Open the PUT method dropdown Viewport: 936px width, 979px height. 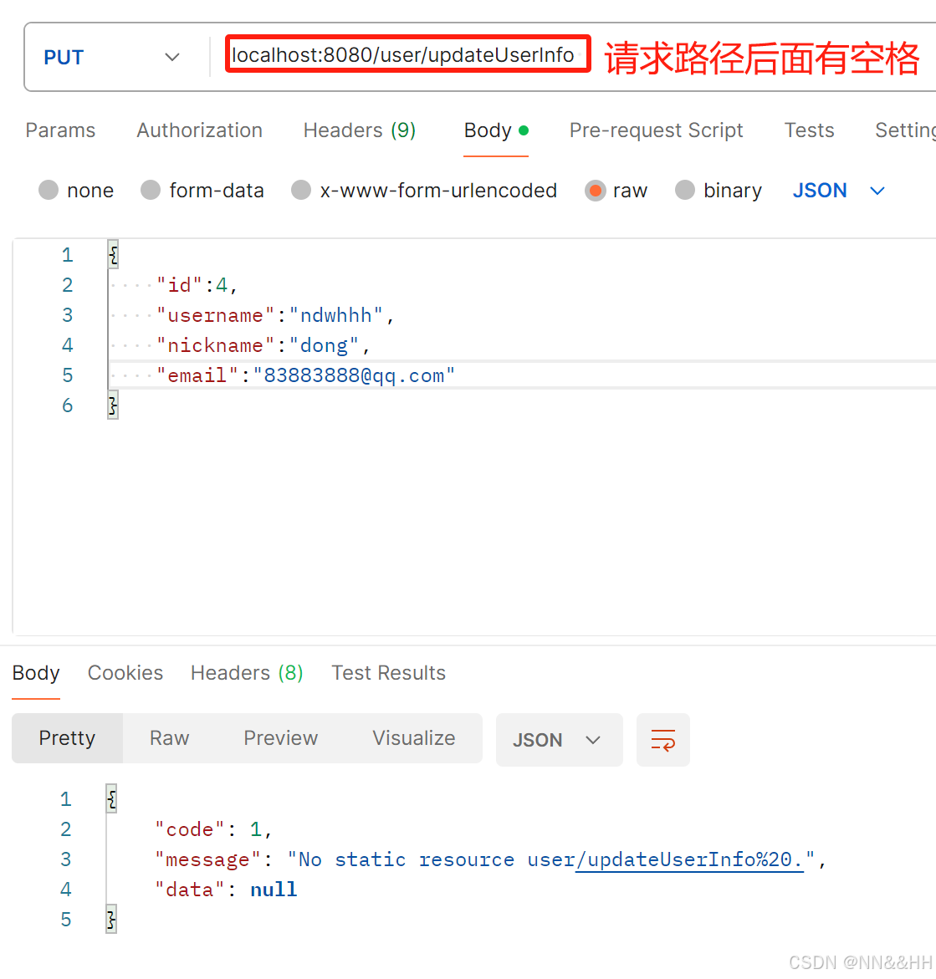click(112, 57)
